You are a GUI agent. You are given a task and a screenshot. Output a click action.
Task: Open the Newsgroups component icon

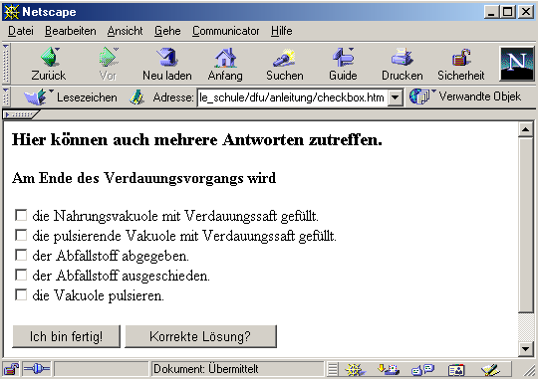(423, 369)
